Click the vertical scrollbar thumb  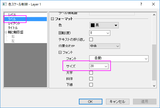click(154, 62)
